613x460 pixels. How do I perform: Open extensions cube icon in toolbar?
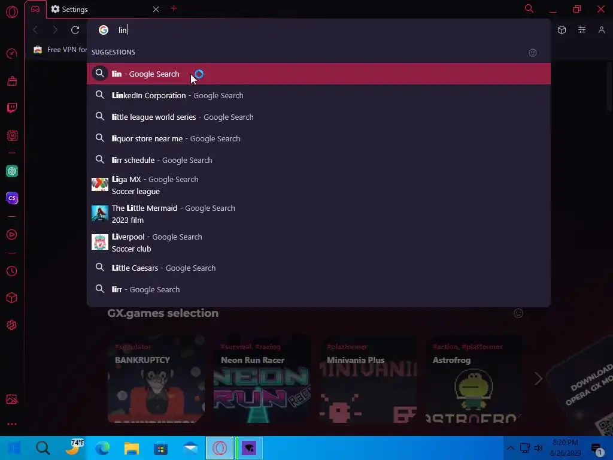(x=562, y=30)
